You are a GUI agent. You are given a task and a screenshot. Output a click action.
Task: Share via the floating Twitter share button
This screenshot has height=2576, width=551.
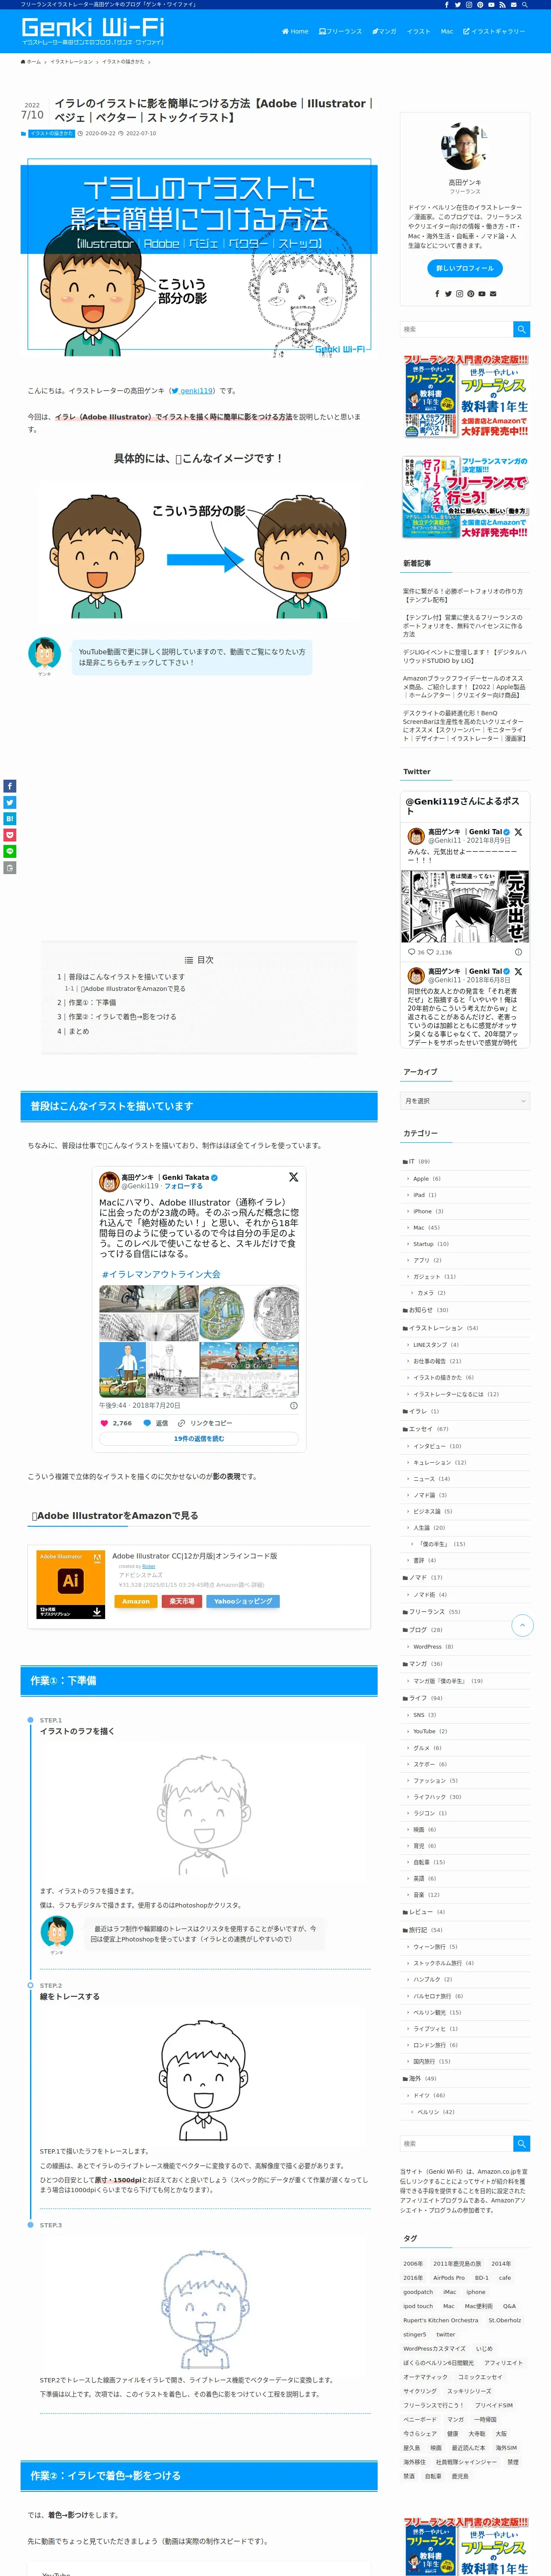tap(9, 803)
